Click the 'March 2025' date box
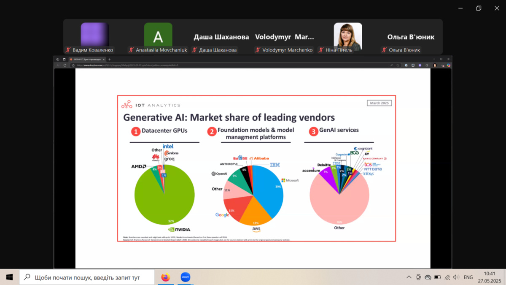This screenshot has height=285, width=506. click(x=379, y=103)
